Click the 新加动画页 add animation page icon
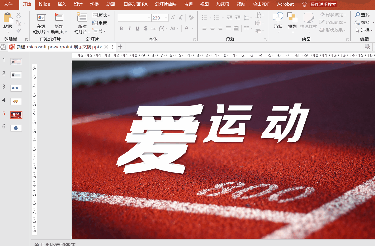 [x=59, y=18]
